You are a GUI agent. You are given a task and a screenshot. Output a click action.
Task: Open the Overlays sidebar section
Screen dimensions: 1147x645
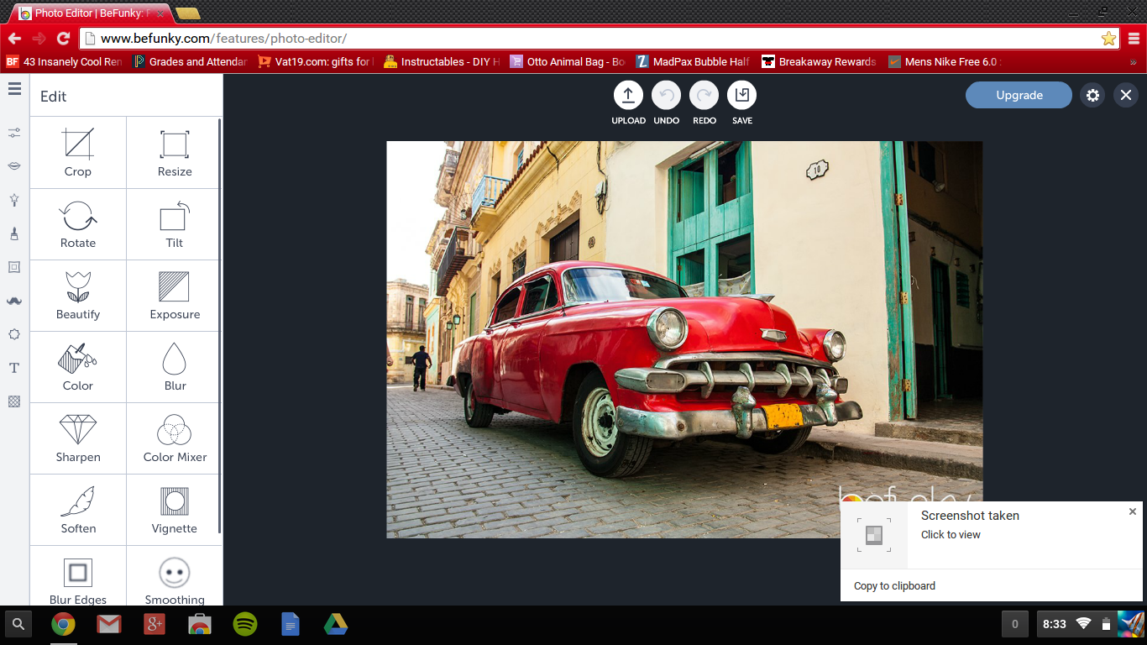(x=14, y=334)
